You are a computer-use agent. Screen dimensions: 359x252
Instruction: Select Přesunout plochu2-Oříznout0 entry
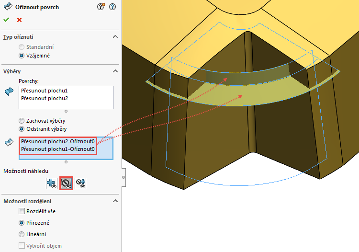pyautogui.click(x=58, y=141)
